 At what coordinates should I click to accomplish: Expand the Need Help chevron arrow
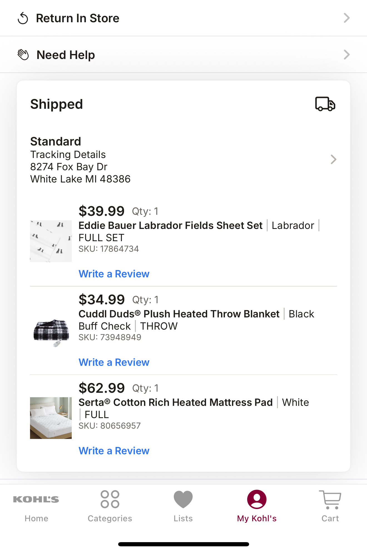pyautogui.click(x=346, y=55)
